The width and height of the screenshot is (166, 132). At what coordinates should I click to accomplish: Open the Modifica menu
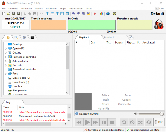[13, 9]
